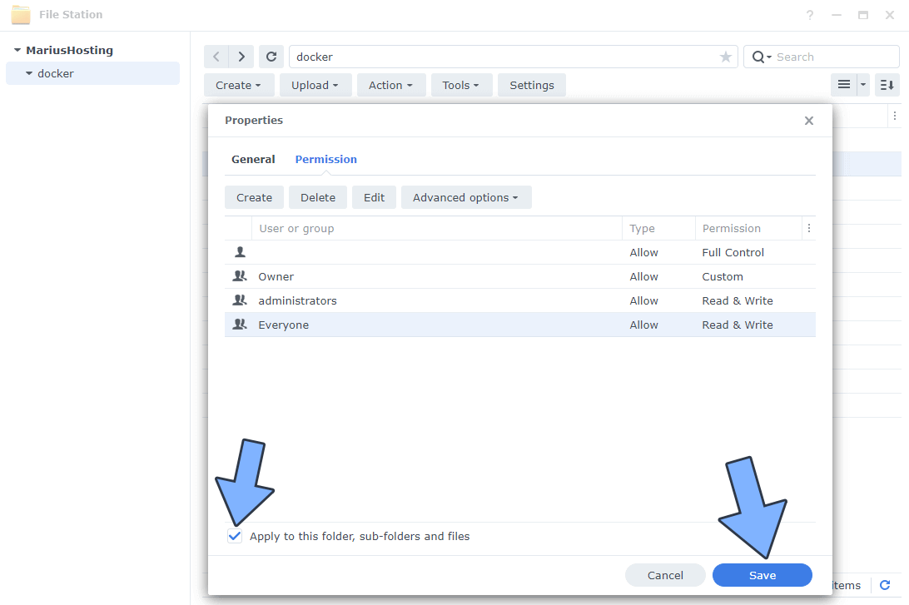Open File Station help question mark

tap(810, 15)
